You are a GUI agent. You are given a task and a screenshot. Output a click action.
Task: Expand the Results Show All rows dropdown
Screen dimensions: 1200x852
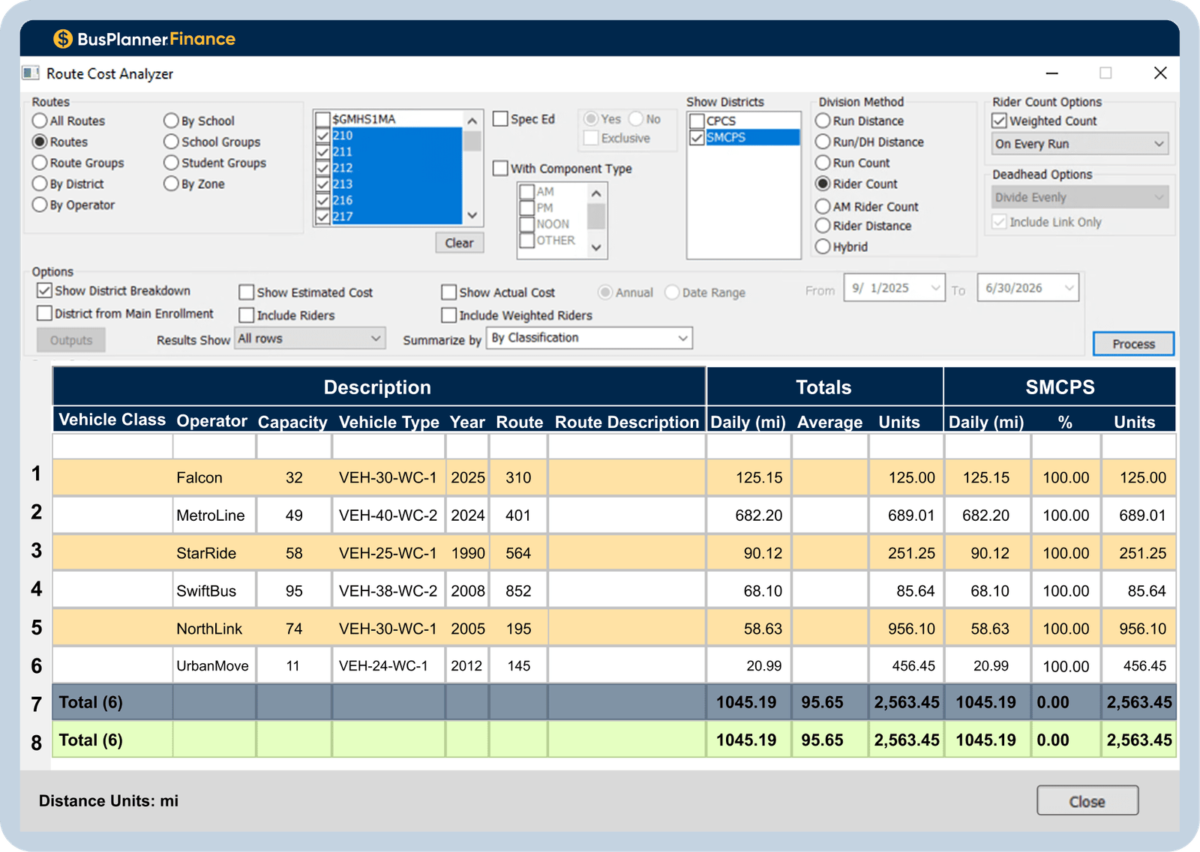pyautogui.click(x=310, y=339)
